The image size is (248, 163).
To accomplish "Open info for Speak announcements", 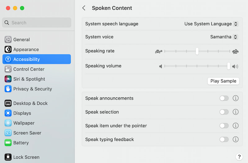I will [236, 98].
